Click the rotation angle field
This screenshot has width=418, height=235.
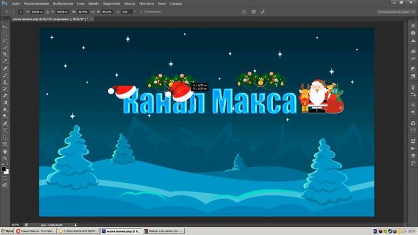[x=127, y=12]
